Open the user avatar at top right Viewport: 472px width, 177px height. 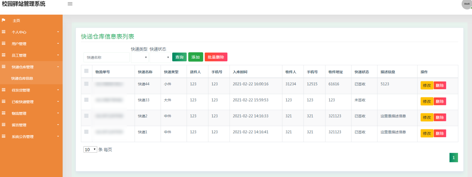(x=467, y=4)
